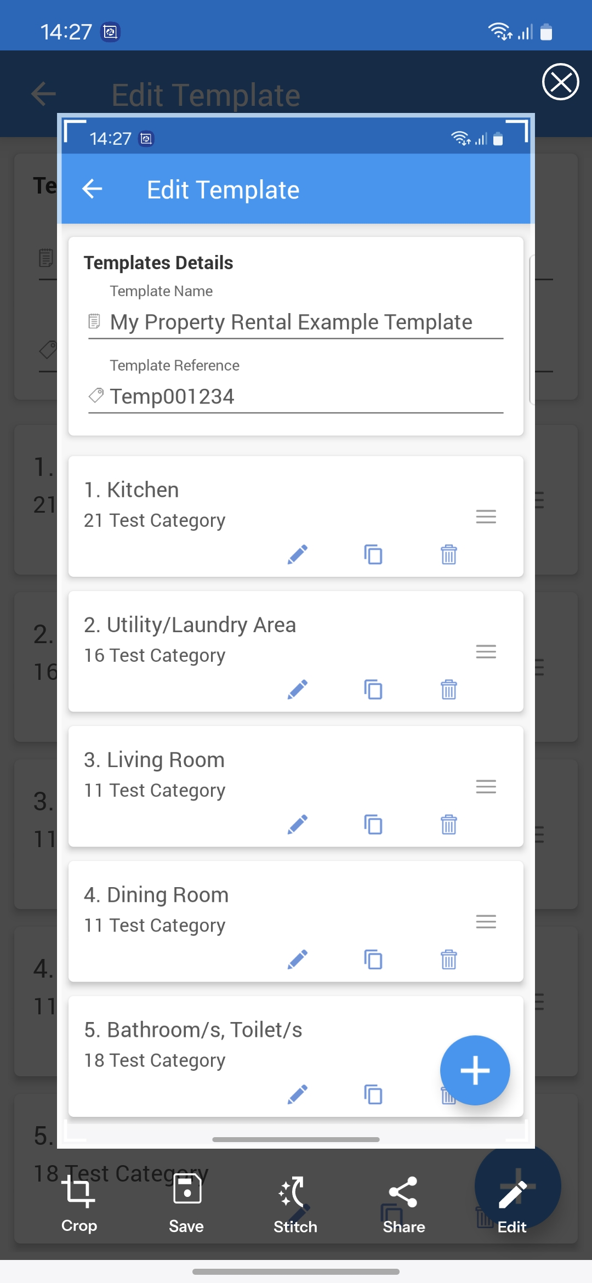Duplicate the Kitchen section

point(373,554)
